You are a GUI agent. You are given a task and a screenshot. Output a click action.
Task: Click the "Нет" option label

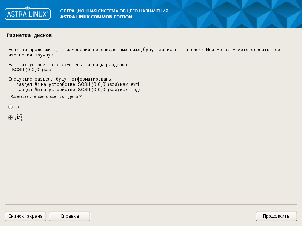pos(19,107)
